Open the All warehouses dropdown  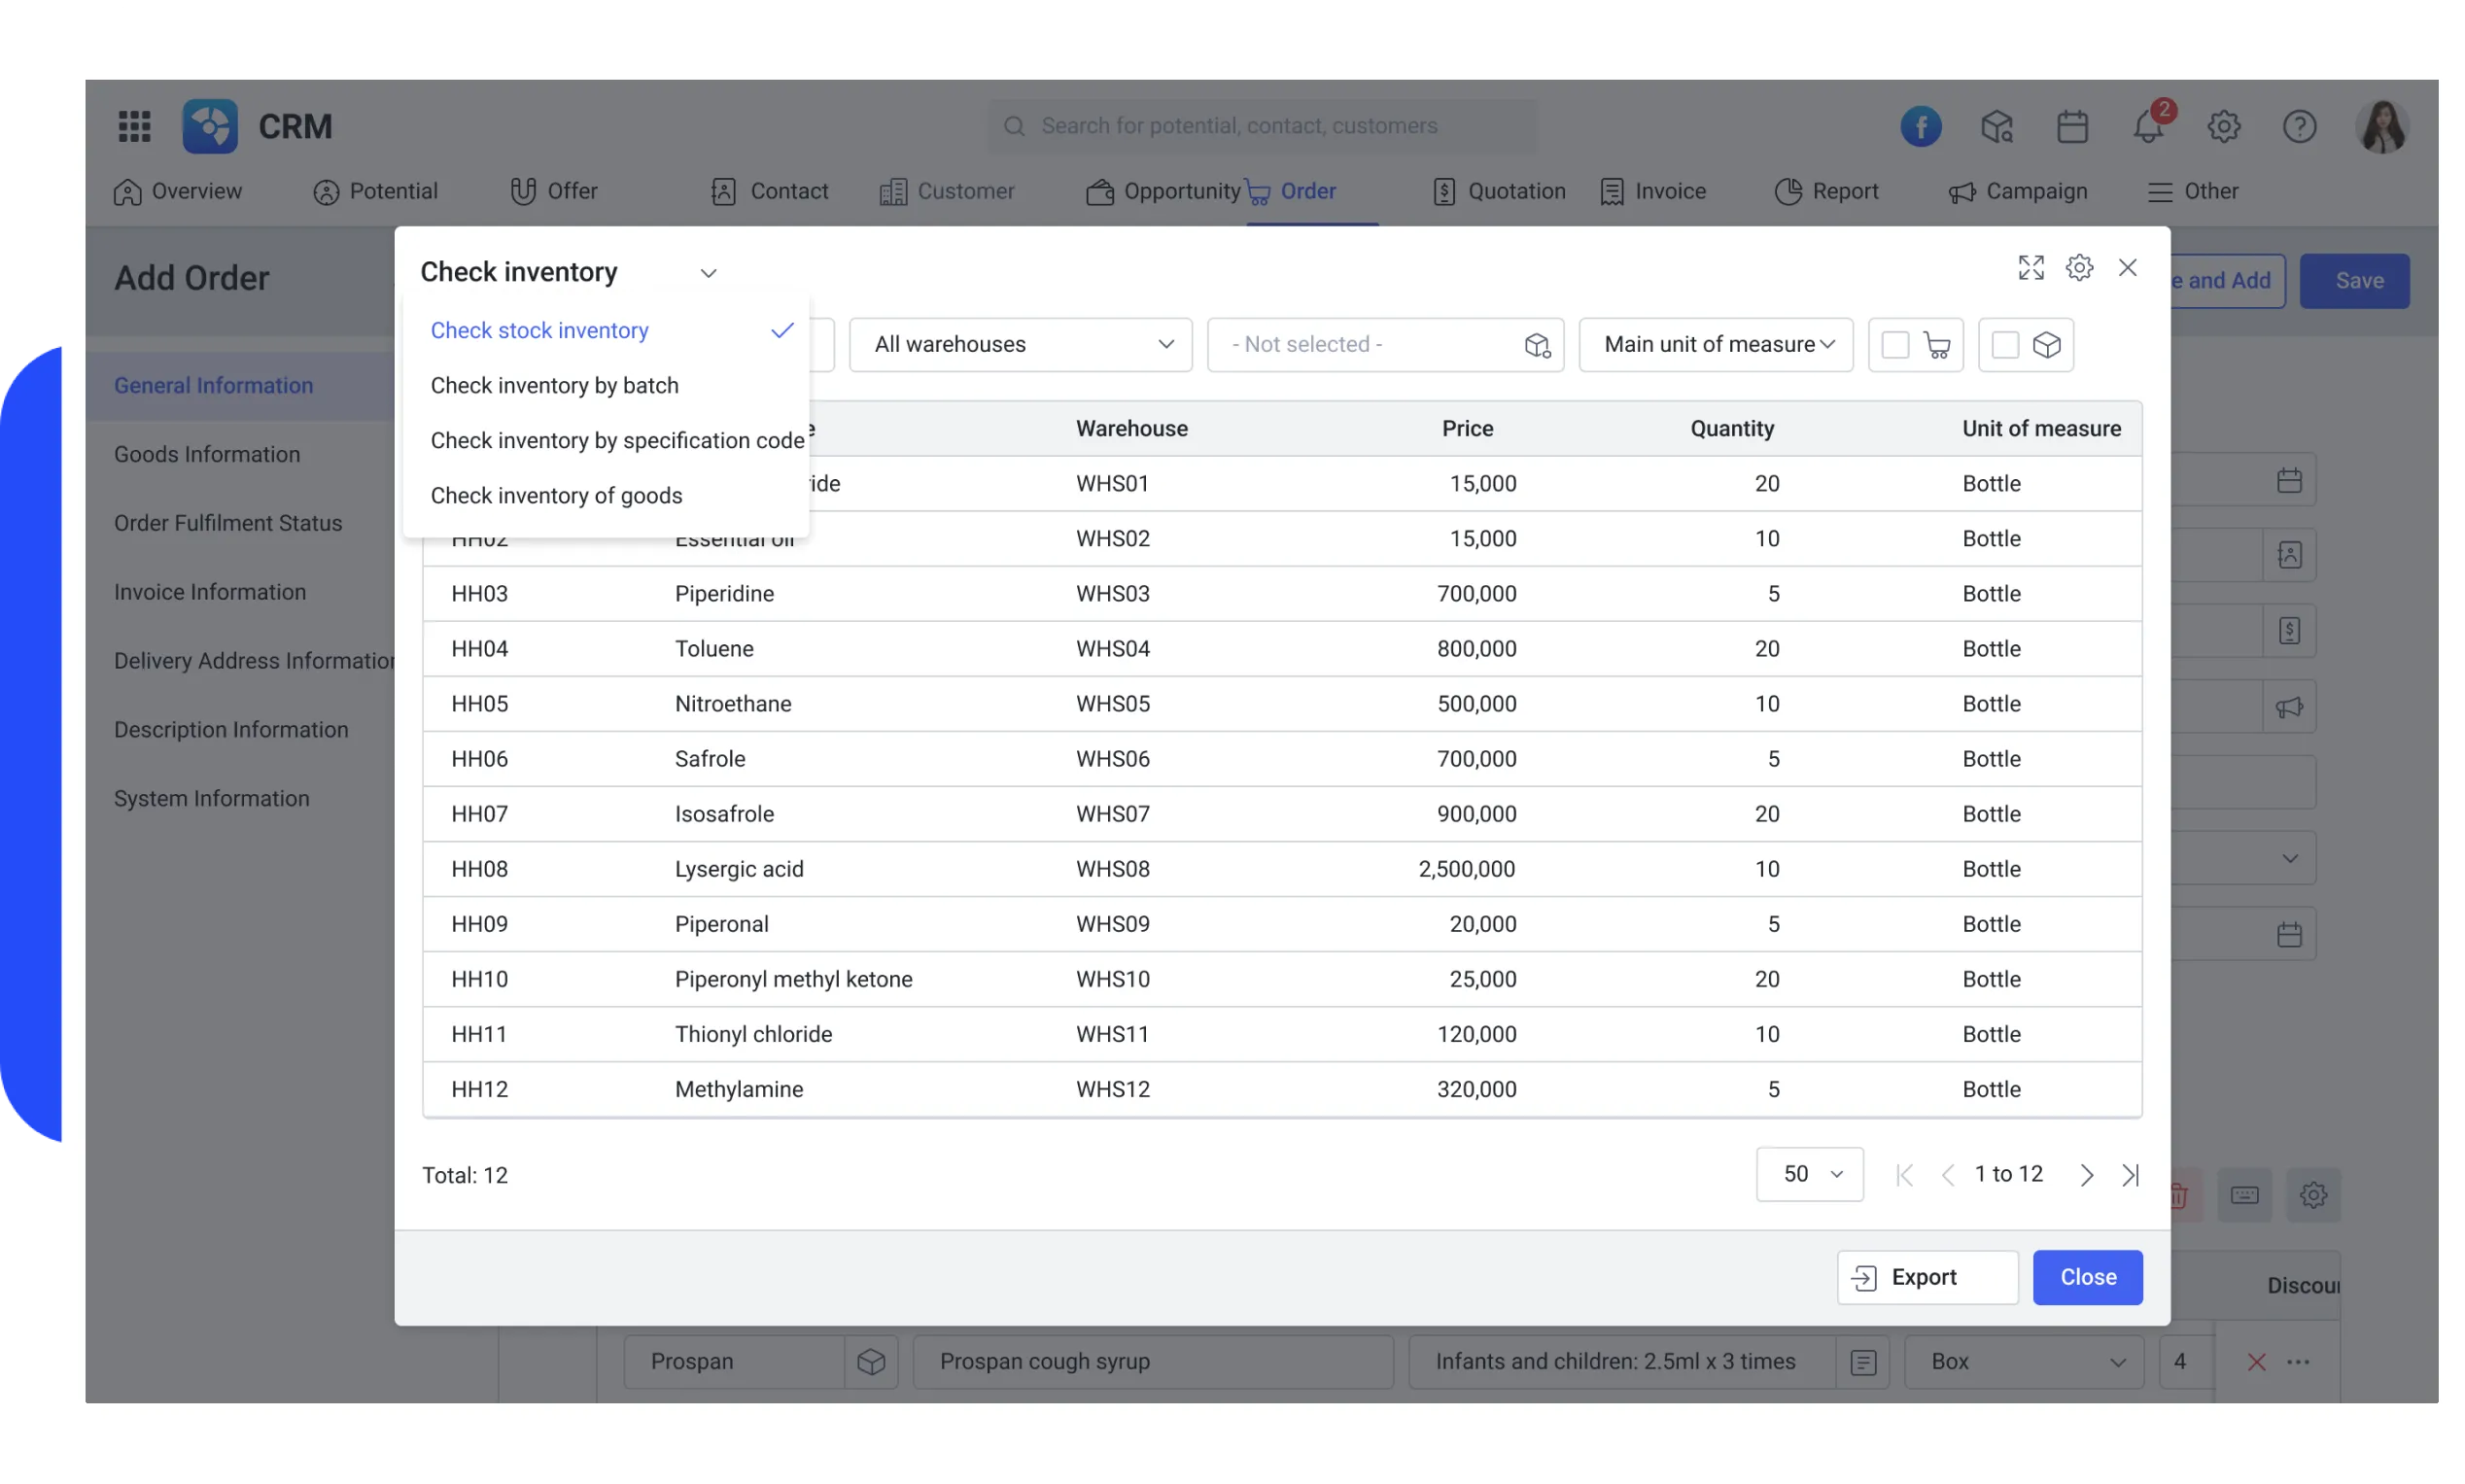click(x=1020, y=344)
